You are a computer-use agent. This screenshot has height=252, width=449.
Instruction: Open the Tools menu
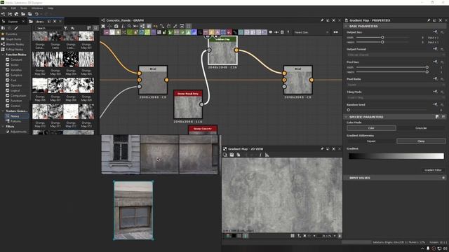[x=23, y=8]
